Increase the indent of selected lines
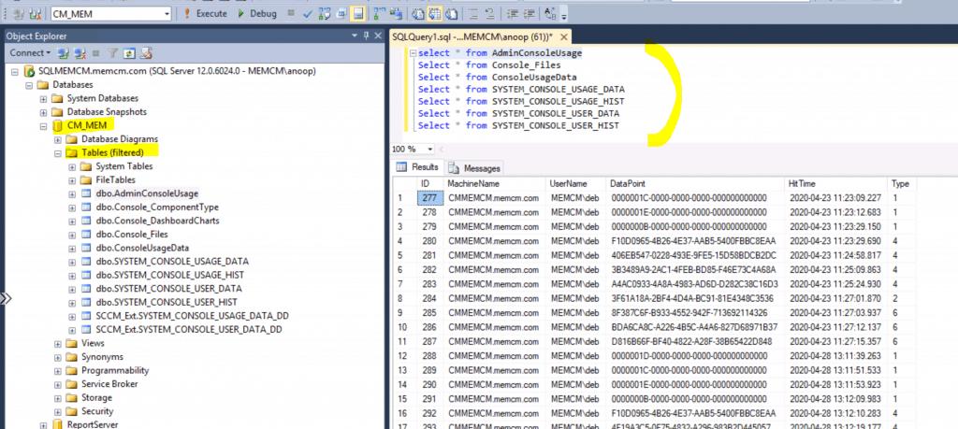The width and height of the screenshot is (958, 429). point(530,13)
